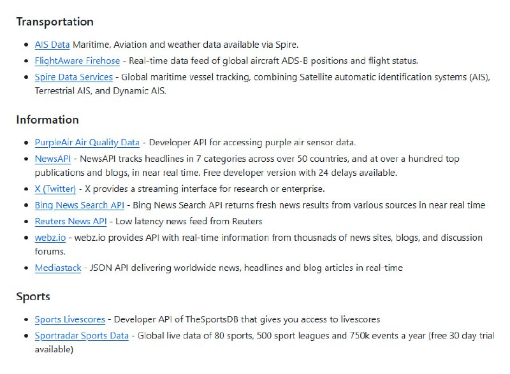Open Bing News Search API link
This screenshot has height=374, width=510.
[x=79, y=205]
